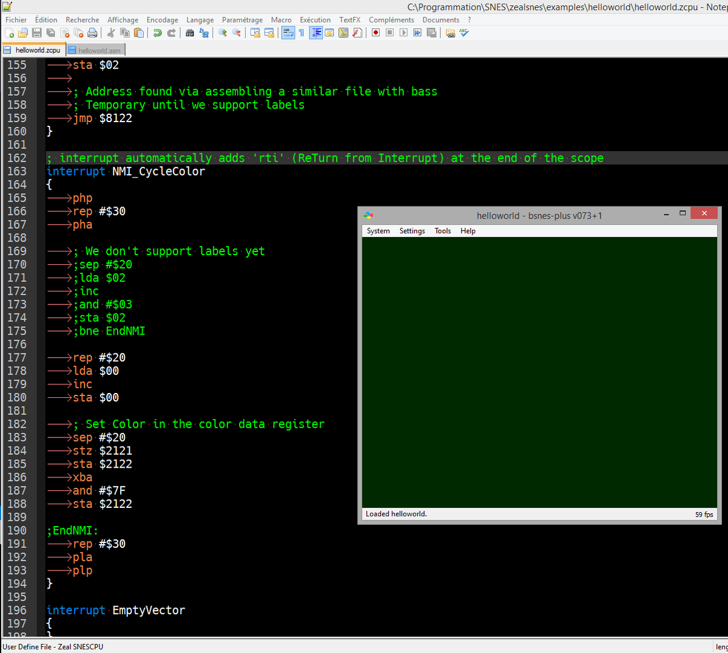The height and width of the screenshot is (653, 728).
Task: Toggle the indent guide toolbar button
Action: pos(316,33)
